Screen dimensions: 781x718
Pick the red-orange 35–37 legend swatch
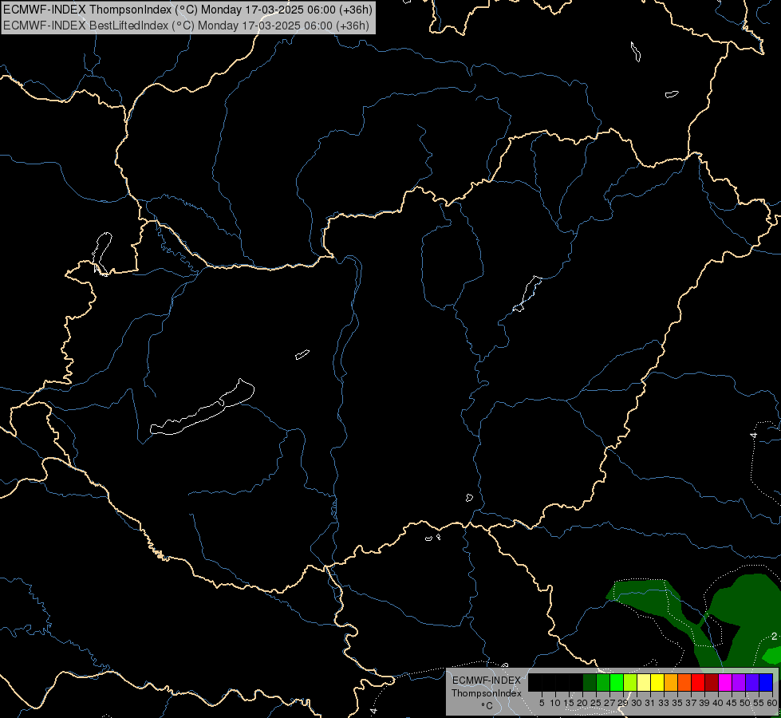(x=684, y=682)
